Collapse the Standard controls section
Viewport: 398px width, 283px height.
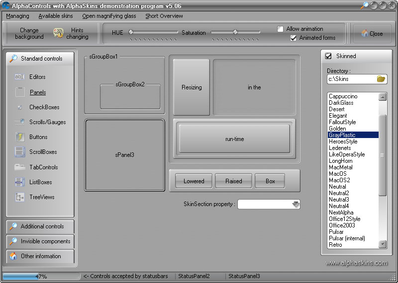click(x=40, y=59)
